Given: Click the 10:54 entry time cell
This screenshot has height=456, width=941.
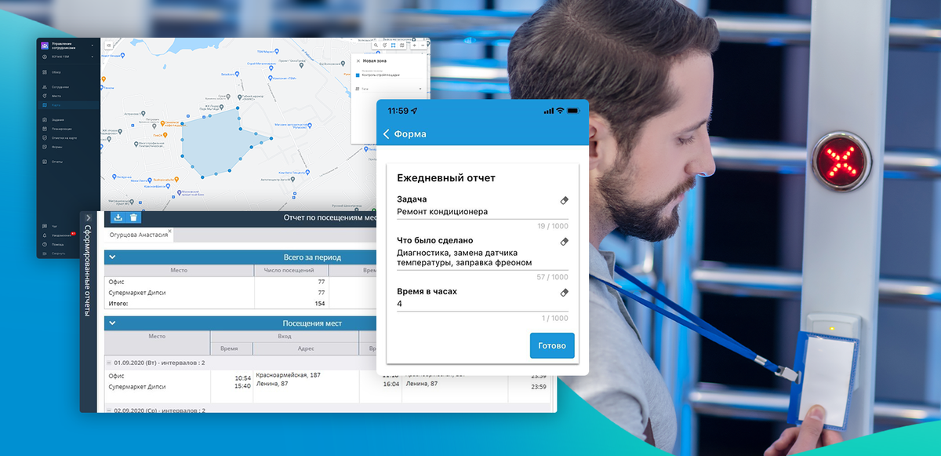Looking at the screenshot, I should (x=242, y=378).
